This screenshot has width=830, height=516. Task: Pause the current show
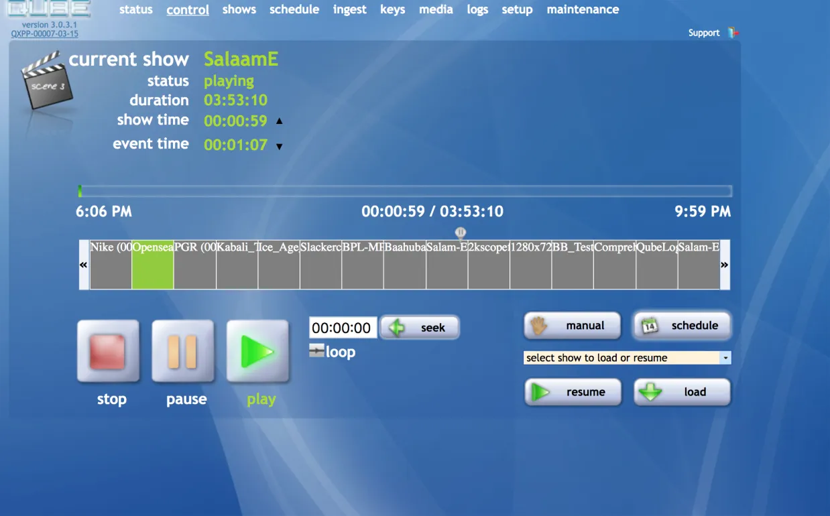pyautogui.click(x=183, y=351)
